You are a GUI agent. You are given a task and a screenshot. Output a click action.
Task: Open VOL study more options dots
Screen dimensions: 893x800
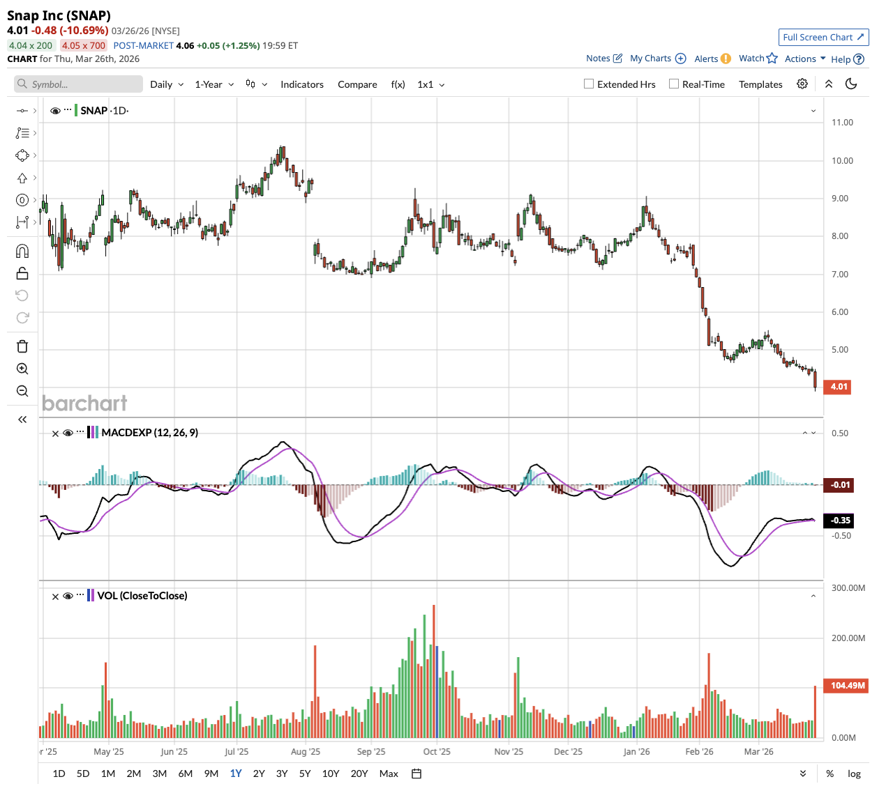(x=80, y=595)
